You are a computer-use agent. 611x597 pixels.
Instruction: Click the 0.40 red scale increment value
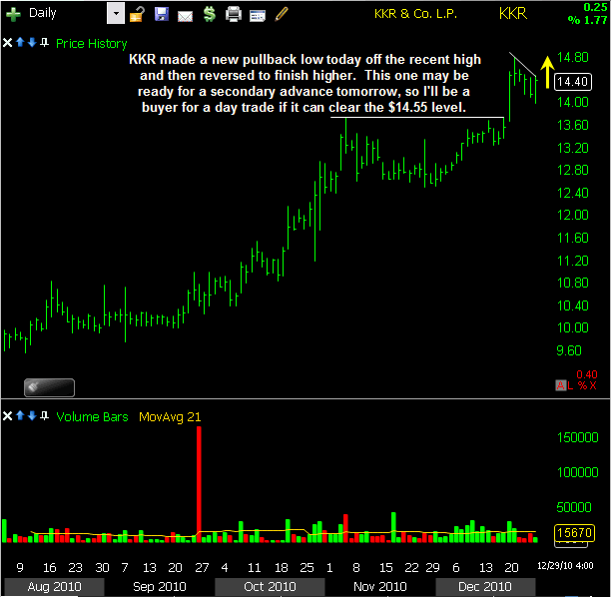pyautogui.click(x=586, y=374)
